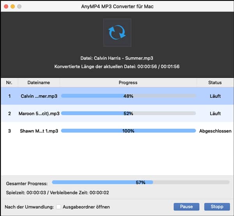Click row number 3 cell
This screenshot has height=216, width=234.
coord(9,131)
